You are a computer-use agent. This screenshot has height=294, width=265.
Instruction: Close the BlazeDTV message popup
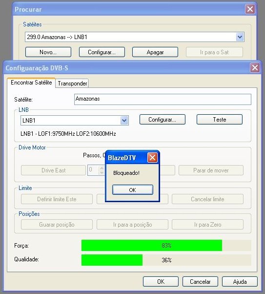[x=152, y=157]
